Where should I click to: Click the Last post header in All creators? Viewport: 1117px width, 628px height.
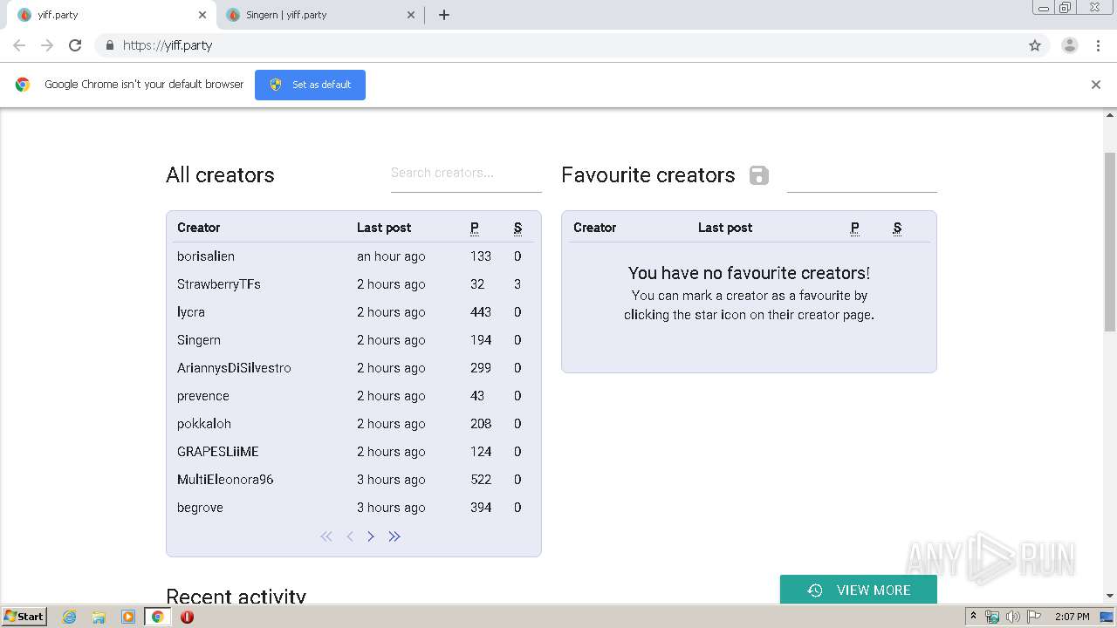click(x=384, y=228)
